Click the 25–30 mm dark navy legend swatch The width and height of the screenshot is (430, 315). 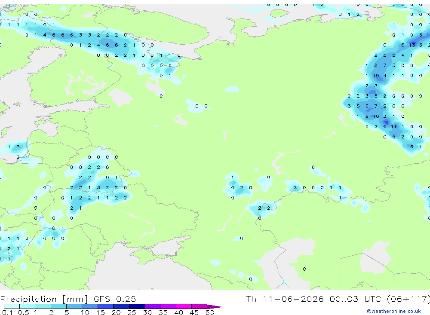pyautogui.click(x=137, y=306)
